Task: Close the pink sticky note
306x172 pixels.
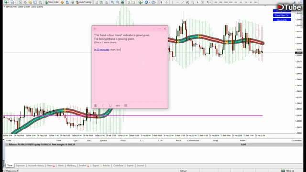Action: pyautogui.click(x=165, y=29)
